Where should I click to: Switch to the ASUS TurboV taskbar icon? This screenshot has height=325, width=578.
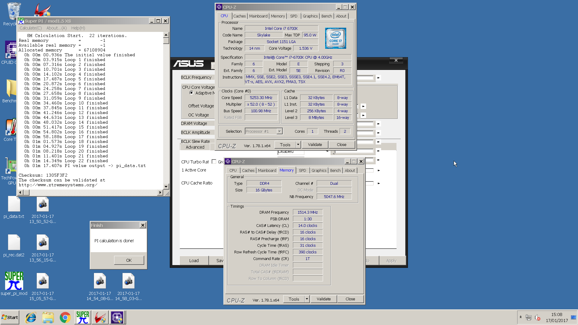[100, 317]
